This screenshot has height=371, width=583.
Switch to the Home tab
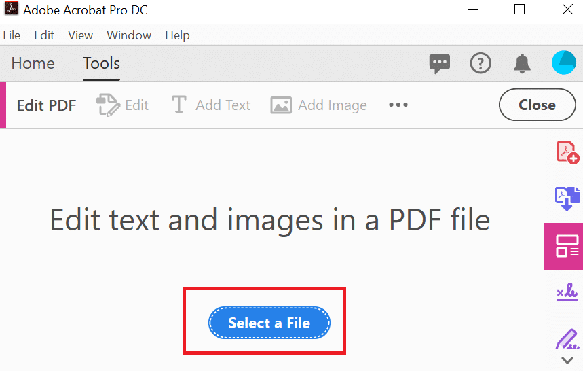coord(33,63)
